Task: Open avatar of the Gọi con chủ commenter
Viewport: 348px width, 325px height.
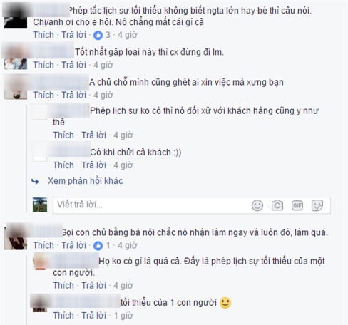Action: [16, 237]
